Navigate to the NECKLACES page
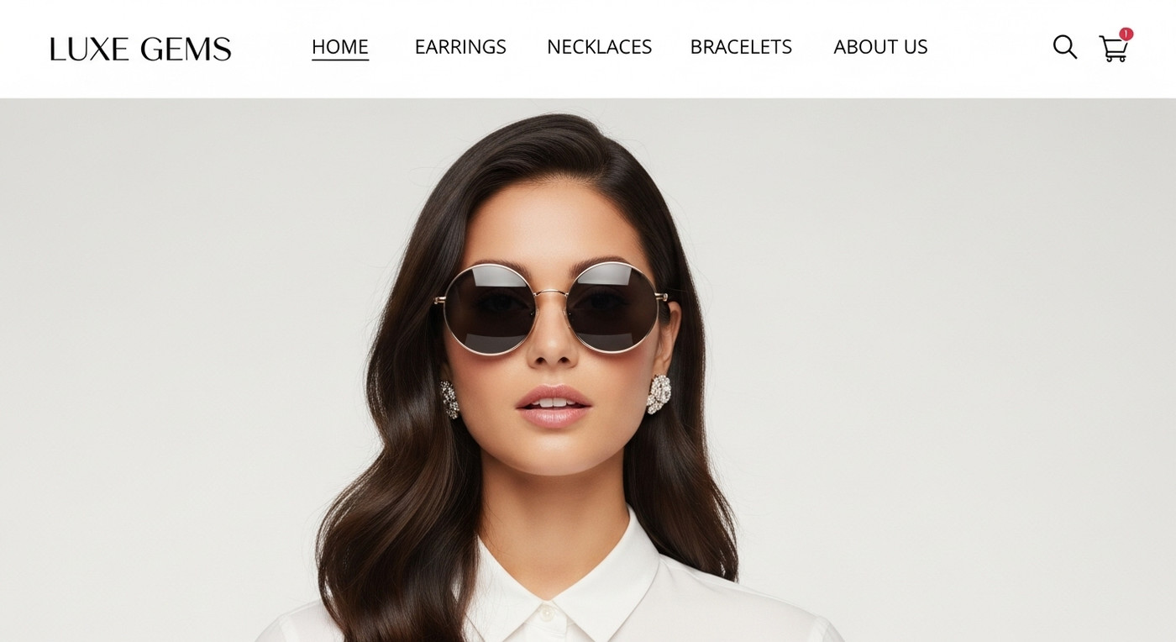 pyautogui.click(x=599, y=47)
